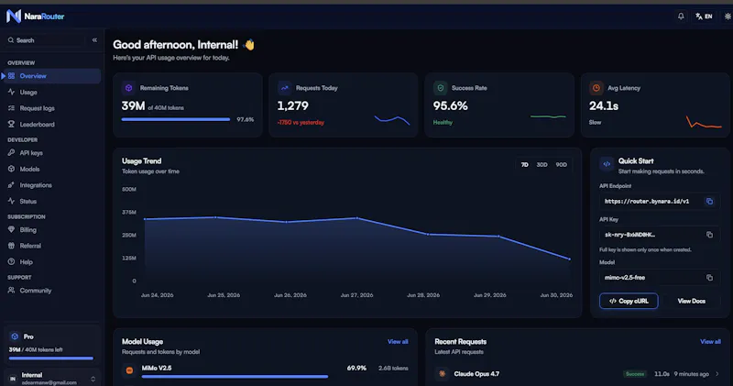The height and width of the screenshot is (386, 733).
Task: Click the Avg Latency clock icon
Action: [596, 88]
